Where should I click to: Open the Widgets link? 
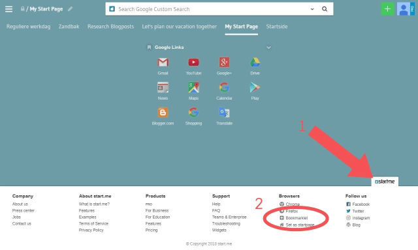point(219,230)
